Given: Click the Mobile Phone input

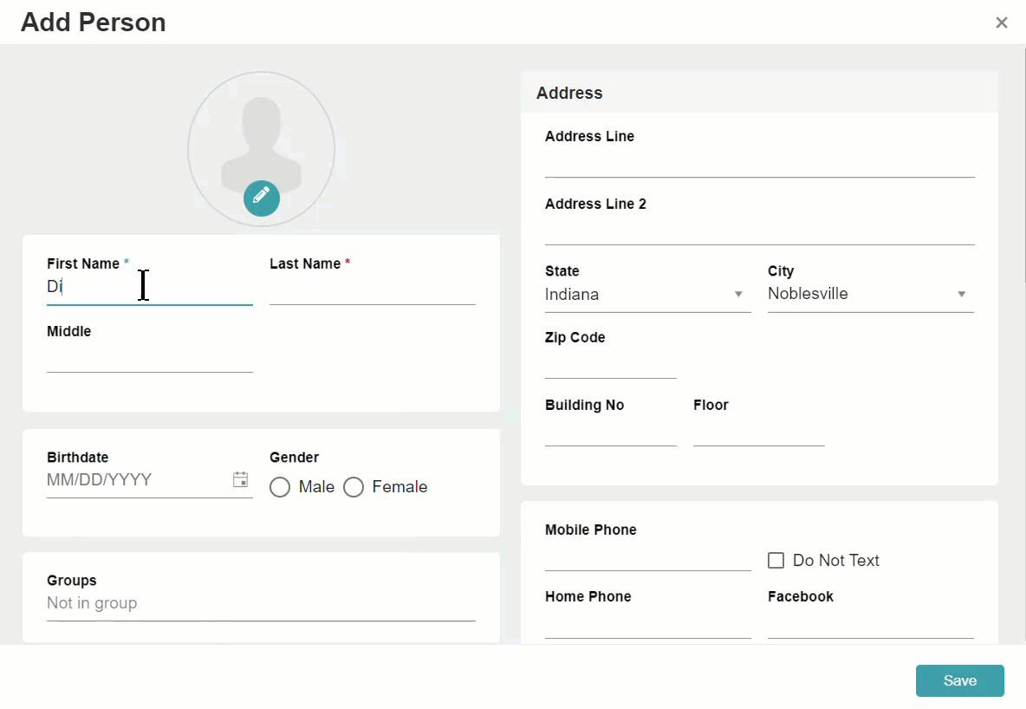Looking at the screenshot, I should 648,556.
